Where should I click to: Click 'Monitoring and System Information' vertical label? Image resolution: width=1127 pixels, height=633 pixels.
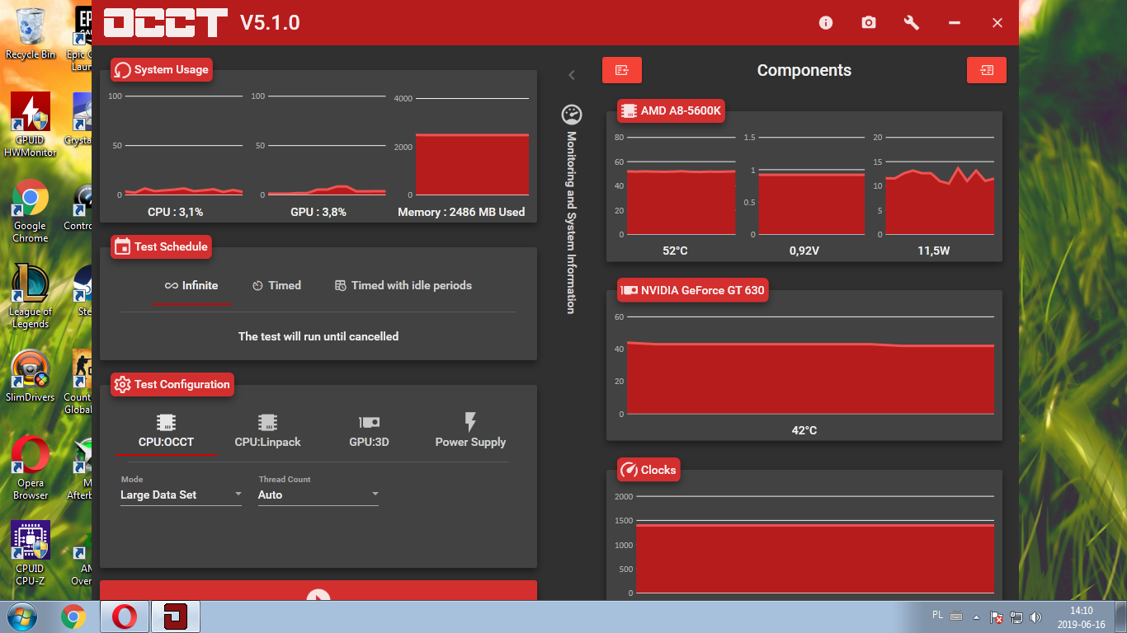pos(571,223)
